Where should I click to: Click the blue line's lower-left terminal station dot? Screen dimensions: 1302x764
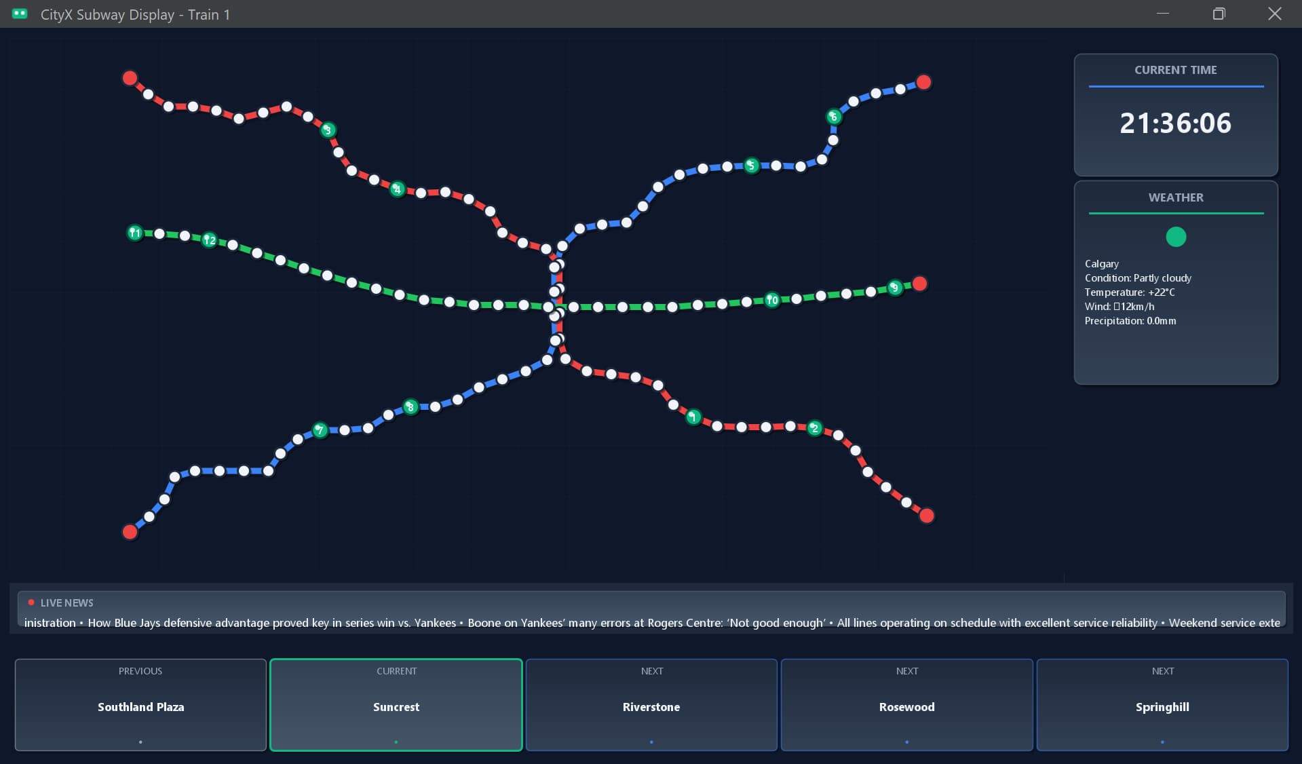tap(130, 531)
